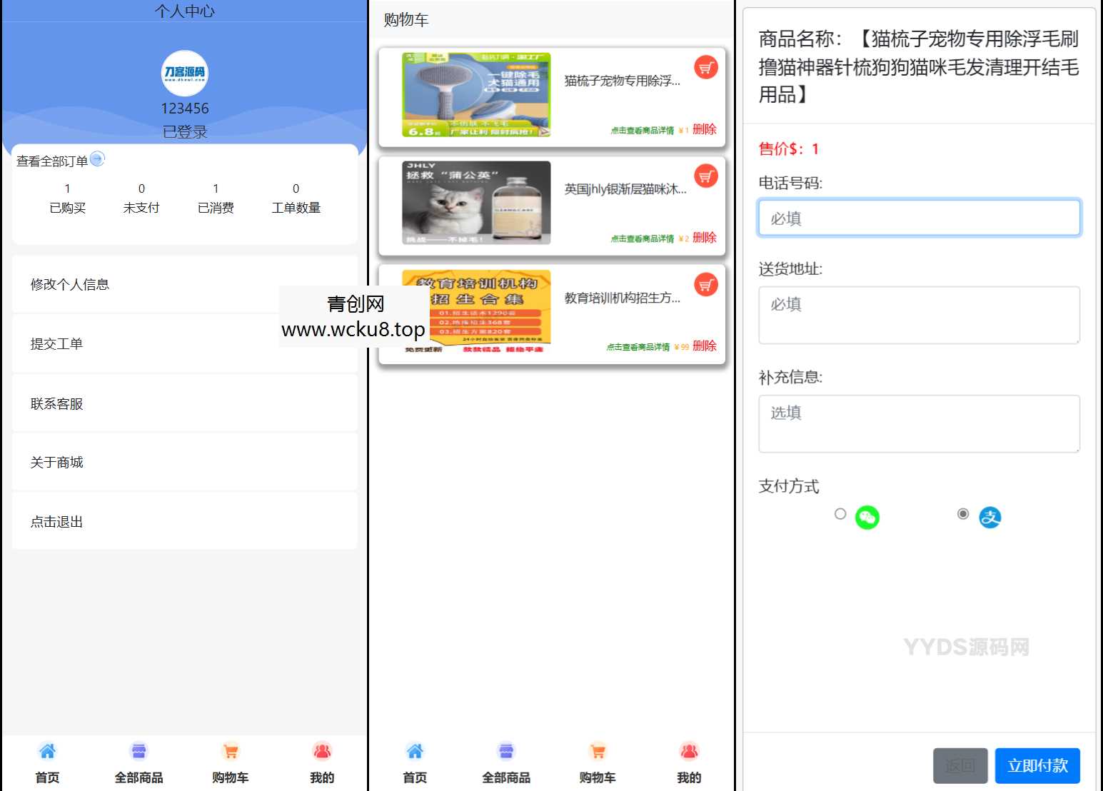This screenshot has height=791, width=1103.
Task: Select the Alipay payment radio button
Action: (964, 513)
